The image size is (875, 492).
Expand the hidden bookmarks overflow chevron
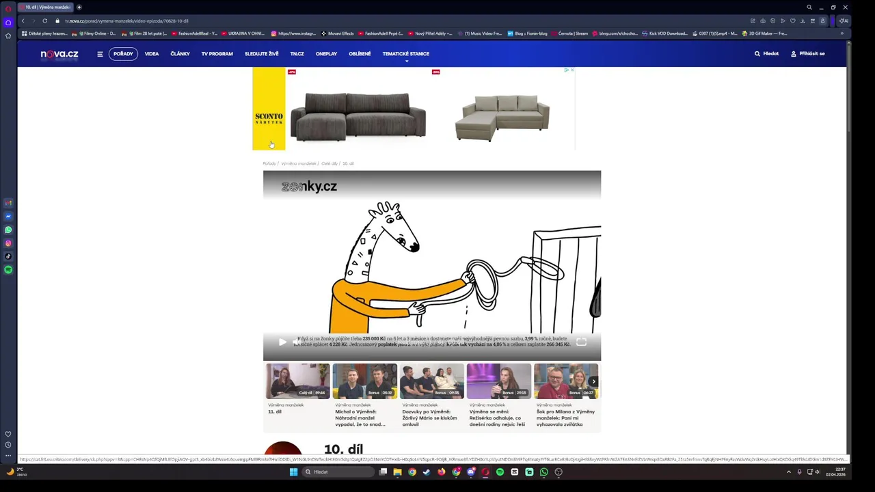pyautogui.click(x=842, y=33)
